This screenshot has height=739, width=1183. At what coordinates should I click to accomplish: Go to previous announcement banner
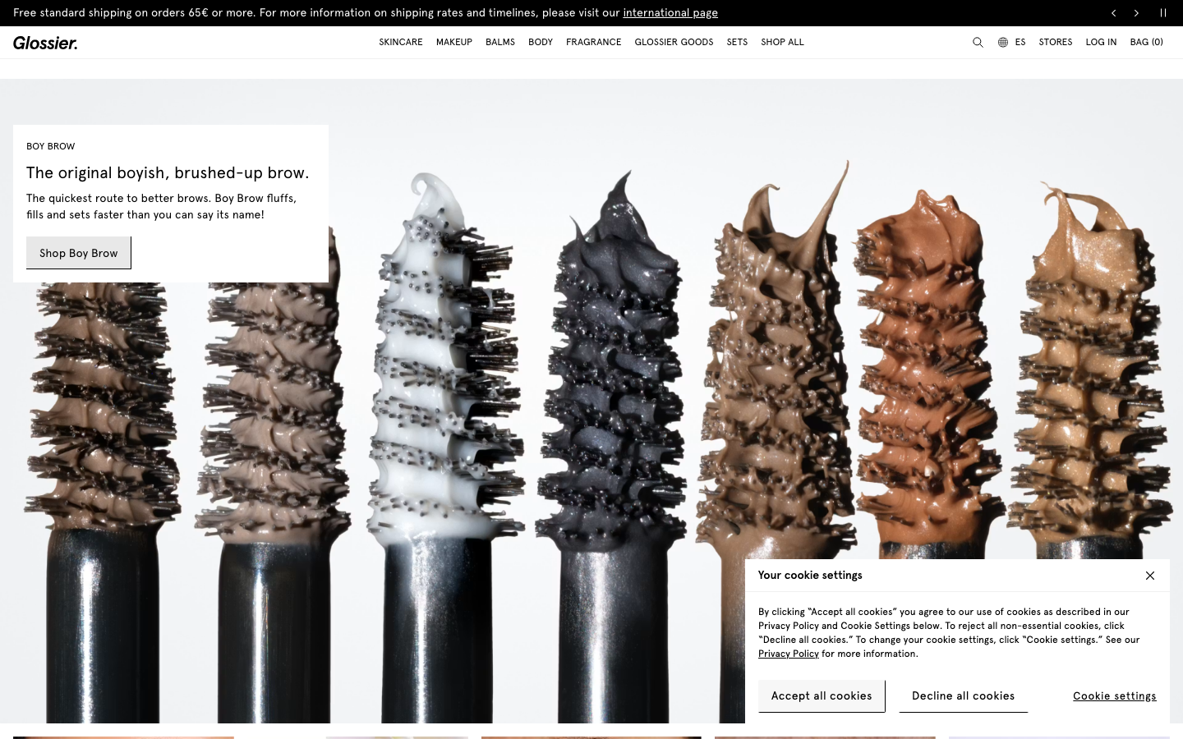pyautogui.click(x=1113, y=13)
